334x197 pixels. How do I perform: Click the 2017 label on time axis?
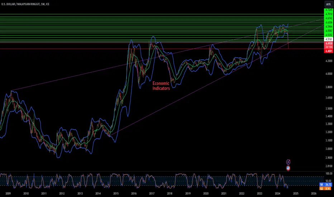[152, 193]
